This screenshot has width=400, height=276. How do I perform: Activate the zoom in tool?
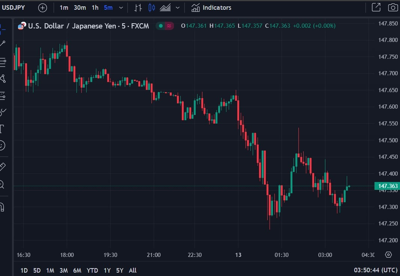click(2, 184)
